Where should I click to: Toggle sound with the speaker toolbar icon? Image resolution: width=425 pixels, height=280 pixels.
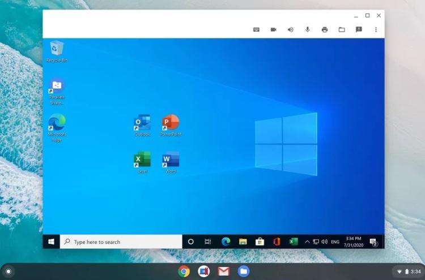tap(290, 29)
